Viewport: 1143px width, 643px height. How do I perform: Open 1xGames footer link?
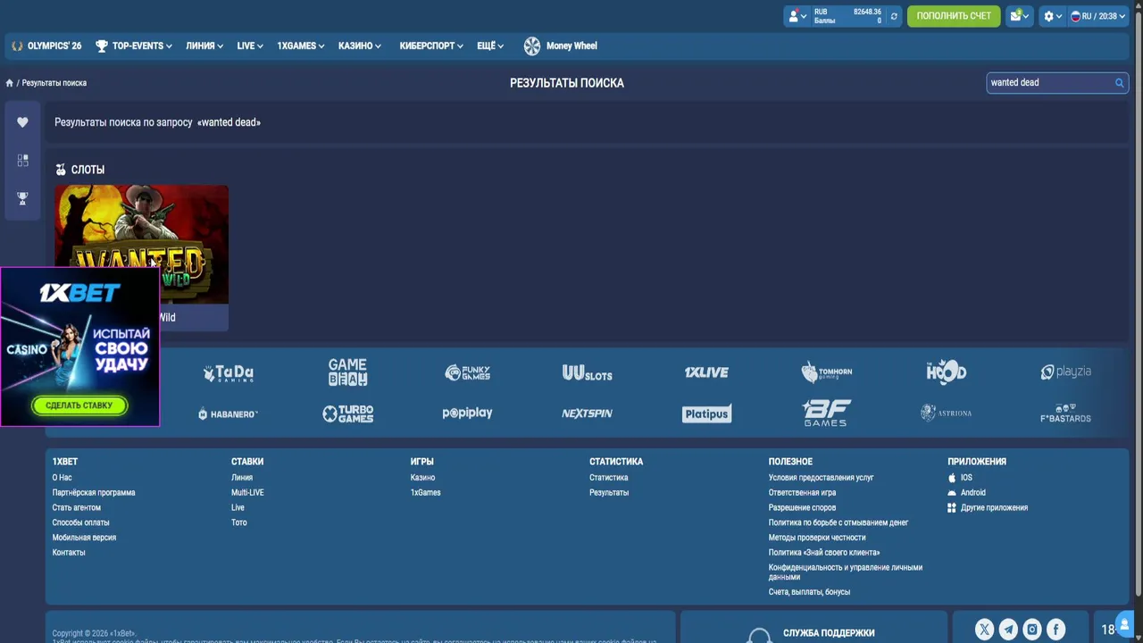tap(425, 493)
